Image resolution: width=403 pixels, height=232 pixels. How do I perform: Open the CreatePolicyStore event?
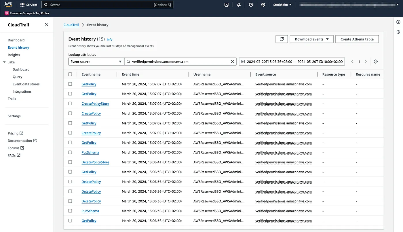click(95, 103)
